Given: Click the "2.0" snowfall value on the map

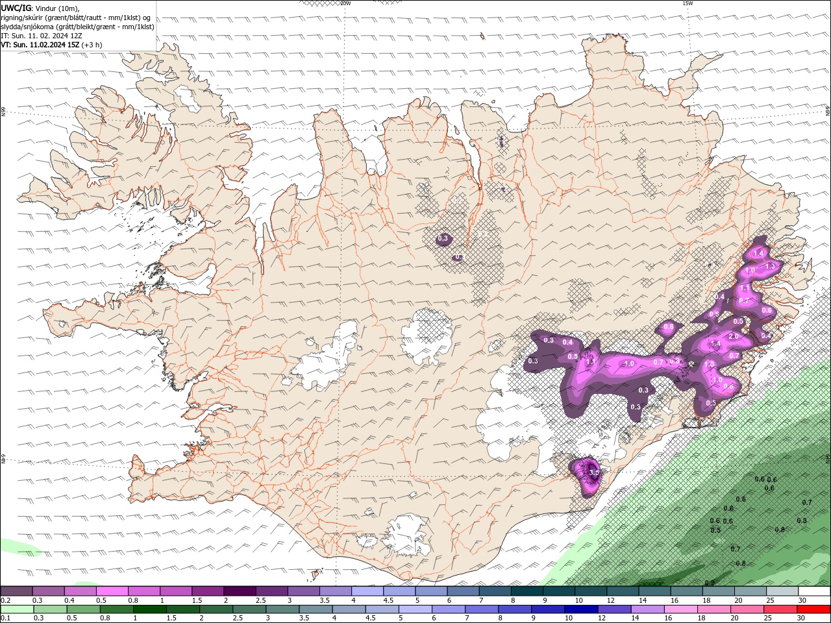Looking at the screenshot, I should point(734,337).
